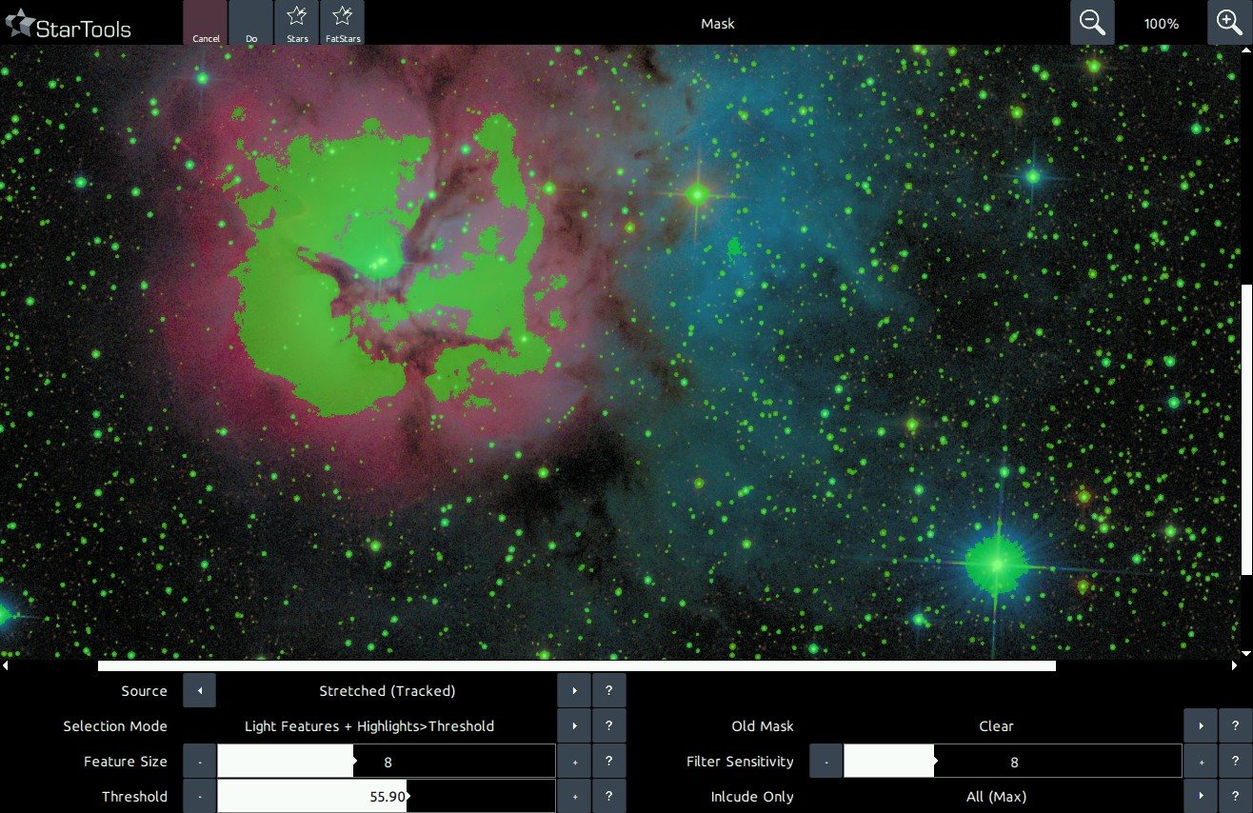This screenshot has height=813, width=1253.
Task: Decrease Feature Size with minus button
Action: click(200, 762)
